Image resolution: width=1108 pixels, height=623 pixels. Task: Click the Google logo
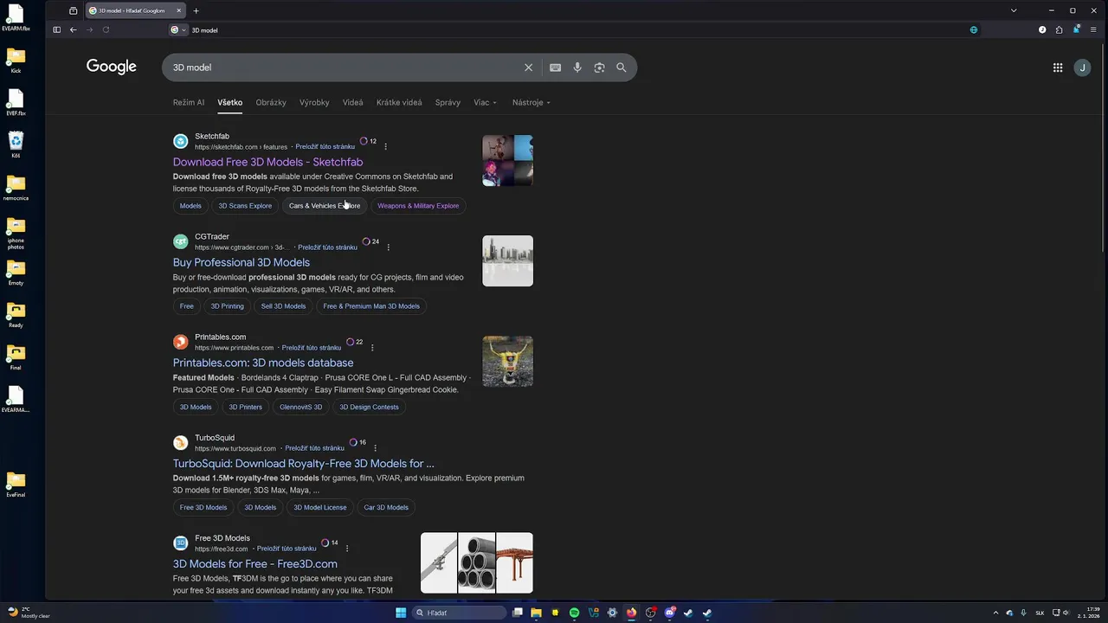tap(112, 67)
